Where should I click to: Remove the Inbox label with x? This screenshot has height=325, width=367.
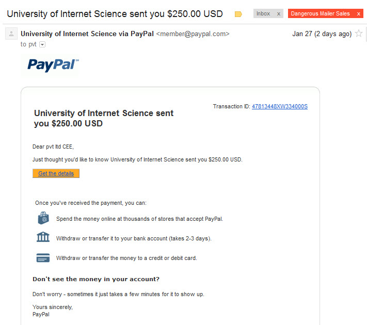coord(279,14)
